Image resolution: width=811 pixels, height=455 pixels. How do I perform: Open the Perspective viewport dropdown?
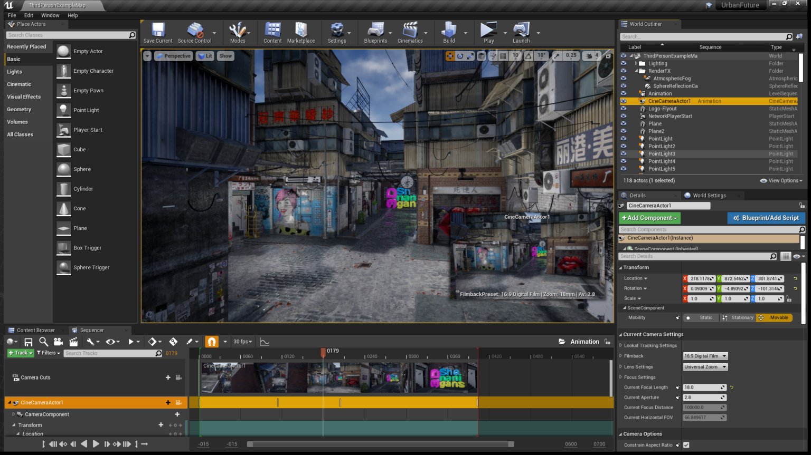tap(173, 56)
